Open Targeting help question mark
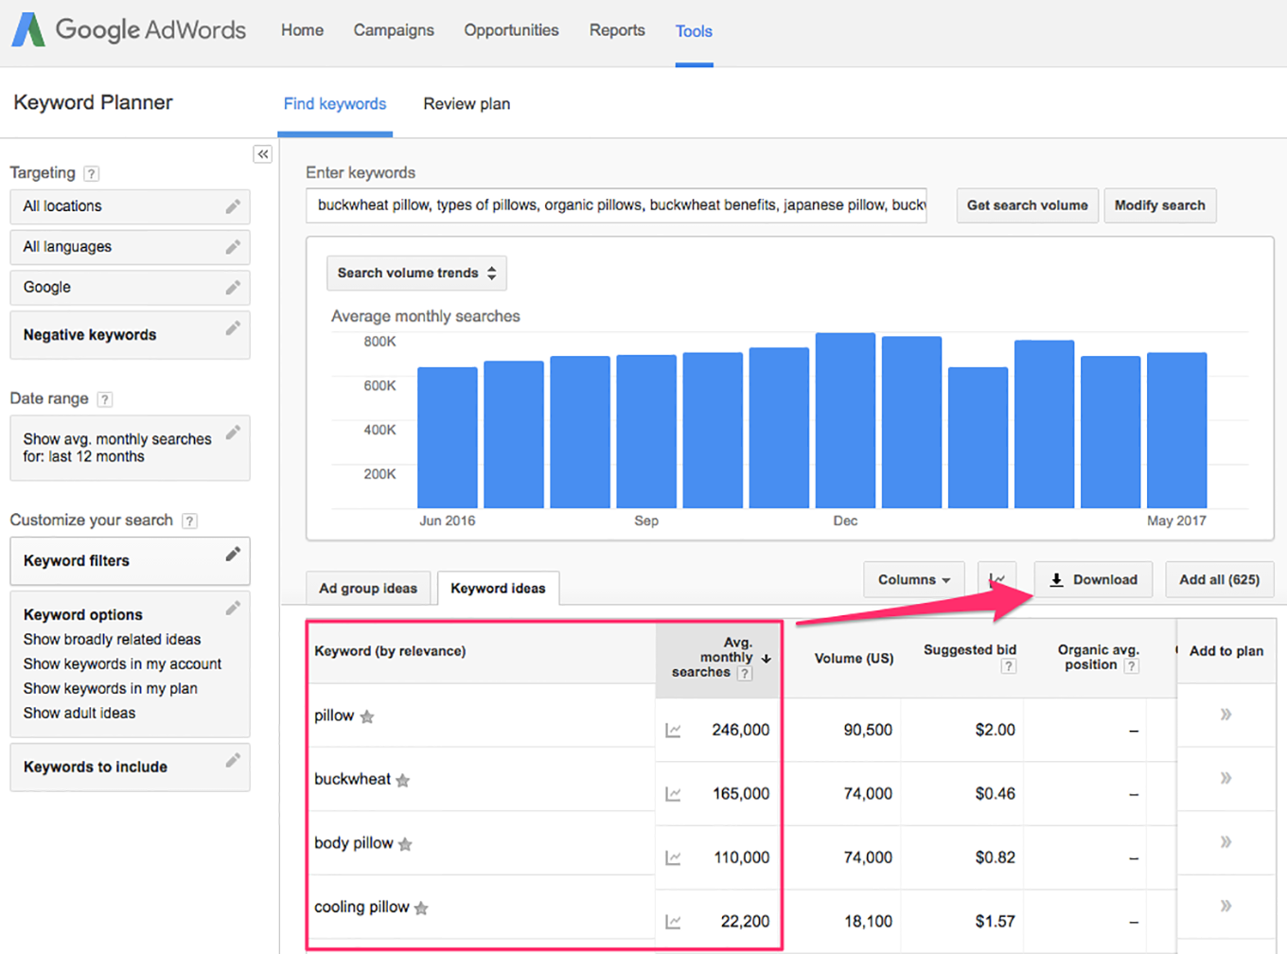The image size is (1287, 954). pos(92,173)
